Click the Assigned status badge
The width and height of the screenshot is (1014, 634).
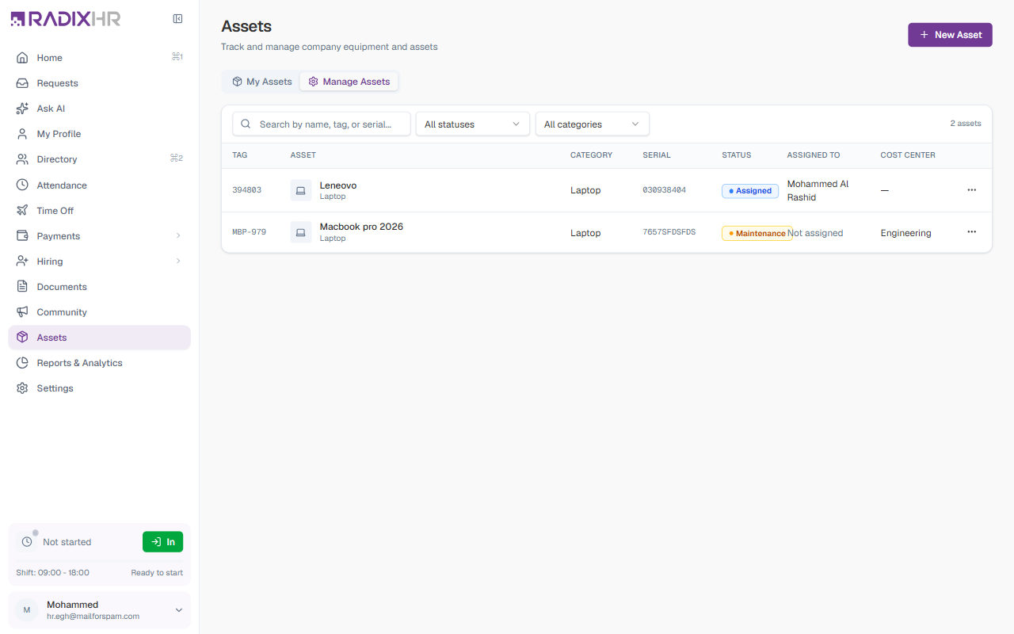tap(750, 191)
